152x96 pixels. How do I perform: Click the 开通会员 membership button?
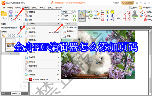tap(128, 3)
